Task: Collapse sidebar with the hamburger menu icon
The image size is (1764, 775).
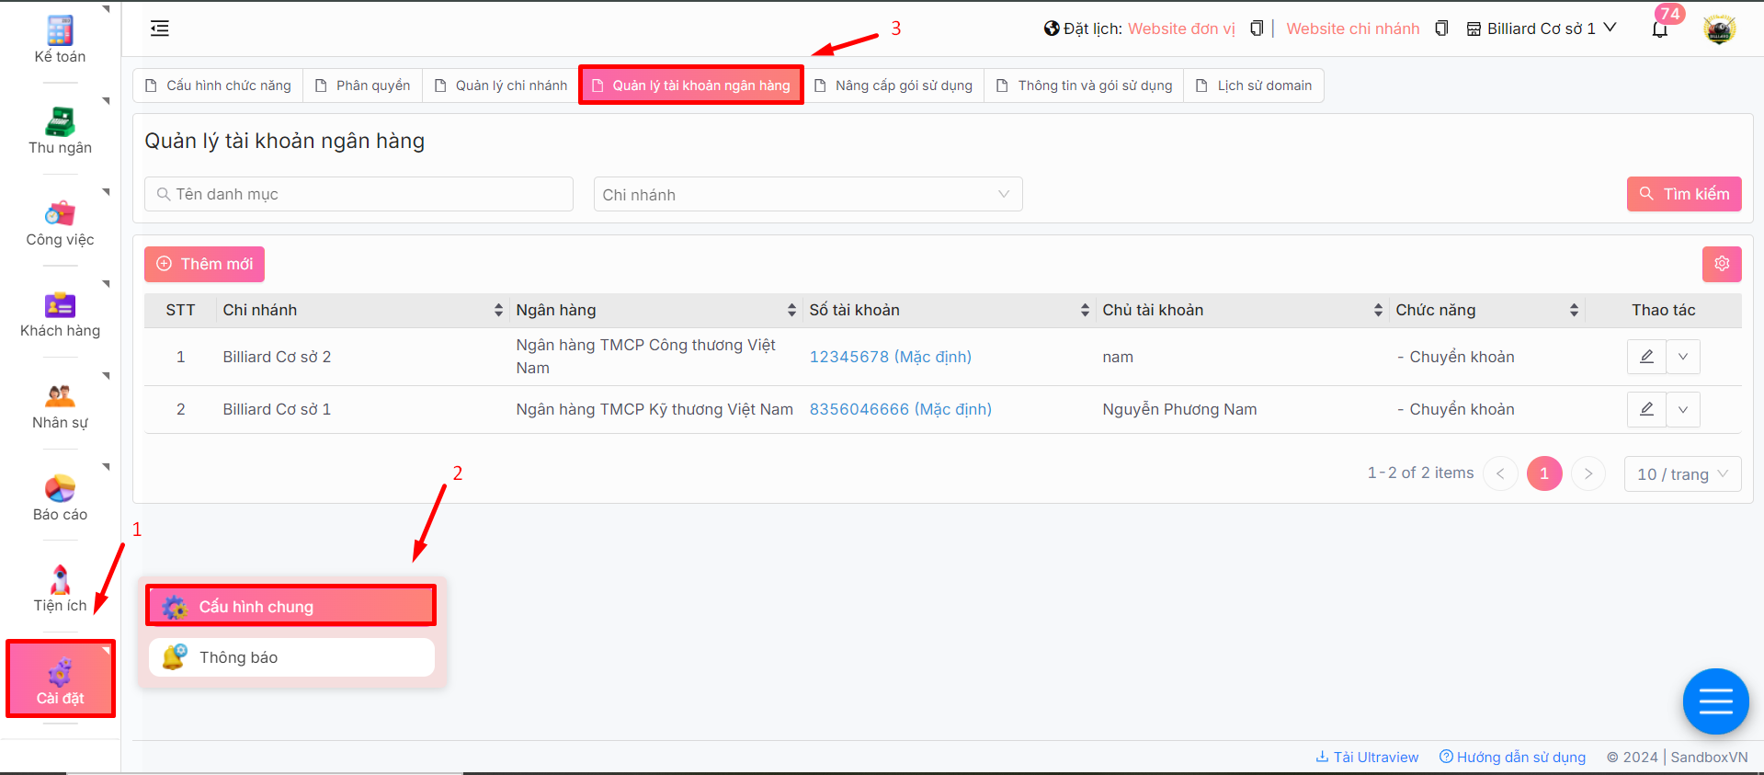Action: click(160, 28)
